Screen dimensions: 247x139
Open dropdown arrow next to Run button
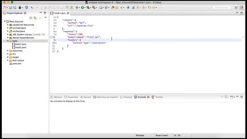point(85,8)
